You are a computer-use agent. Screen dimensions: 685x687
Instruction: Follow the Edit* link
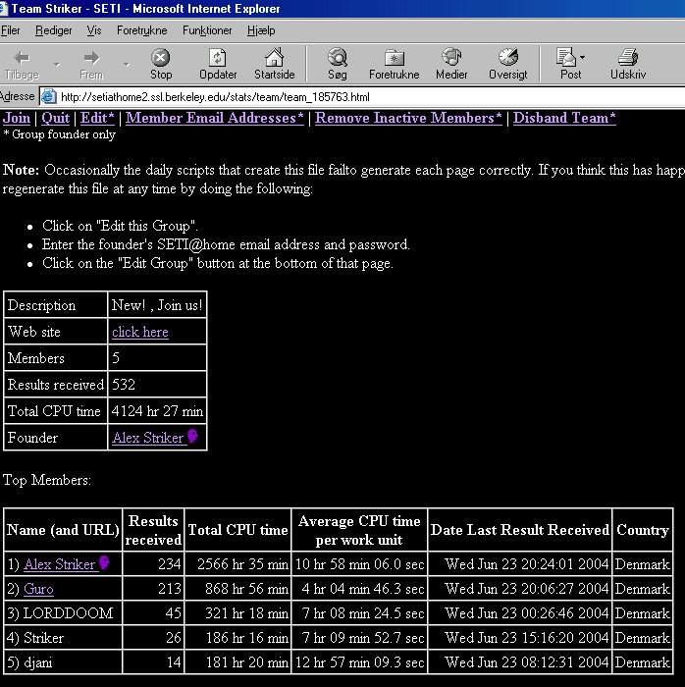click(97, 118)
